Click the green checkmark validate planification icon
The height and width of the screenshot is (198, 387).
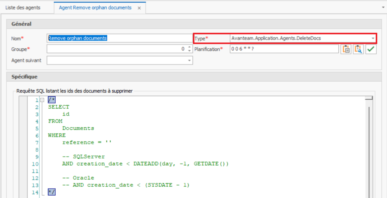371,49
